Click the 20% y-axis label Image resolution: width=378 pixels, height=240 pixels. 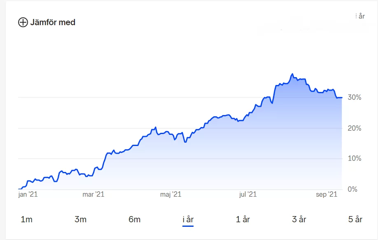coord(355,128)
